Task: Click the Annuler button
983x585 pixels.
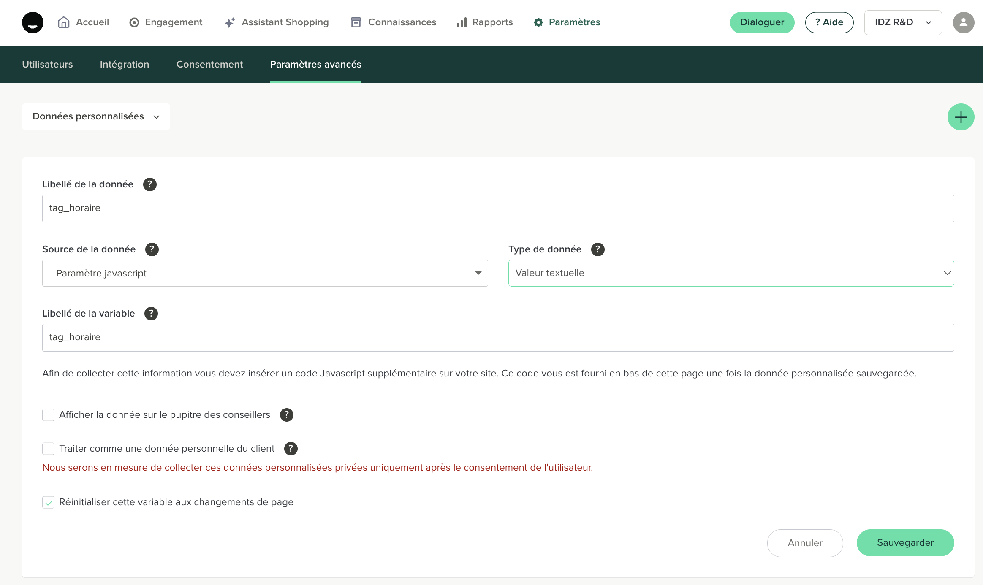Action: (x=805, y=543)
